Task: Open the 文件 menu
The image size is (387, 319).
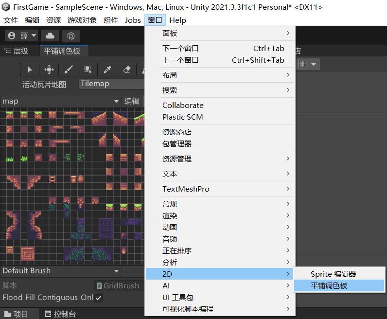Action: 11,20
